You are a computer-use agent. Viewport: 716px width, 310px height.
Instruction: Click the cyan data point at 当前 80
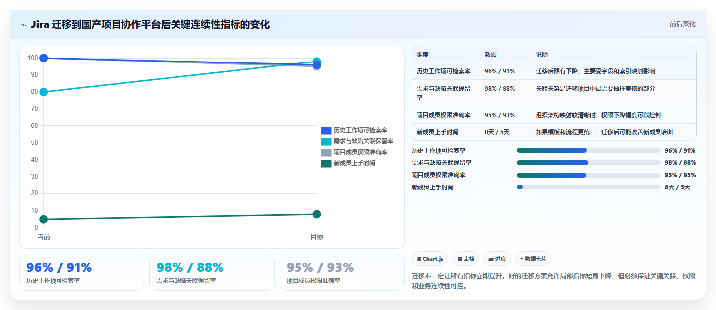(x=44, y=92)
